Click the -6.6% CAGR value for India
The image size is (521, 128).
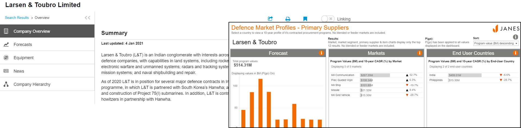[x=506, y=75]
